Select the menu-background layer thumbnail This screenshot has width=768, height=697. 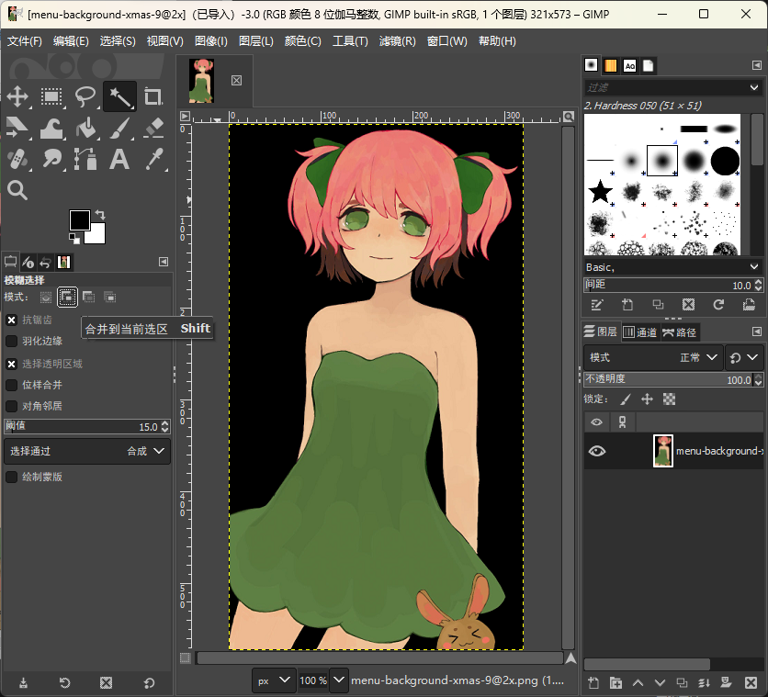[663, 451]
